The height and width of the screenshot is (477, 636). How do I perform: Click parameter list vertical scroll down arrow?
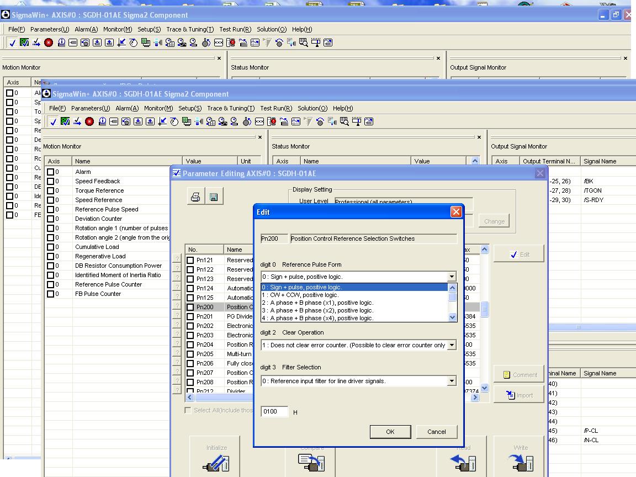click(x=484, y=388)
